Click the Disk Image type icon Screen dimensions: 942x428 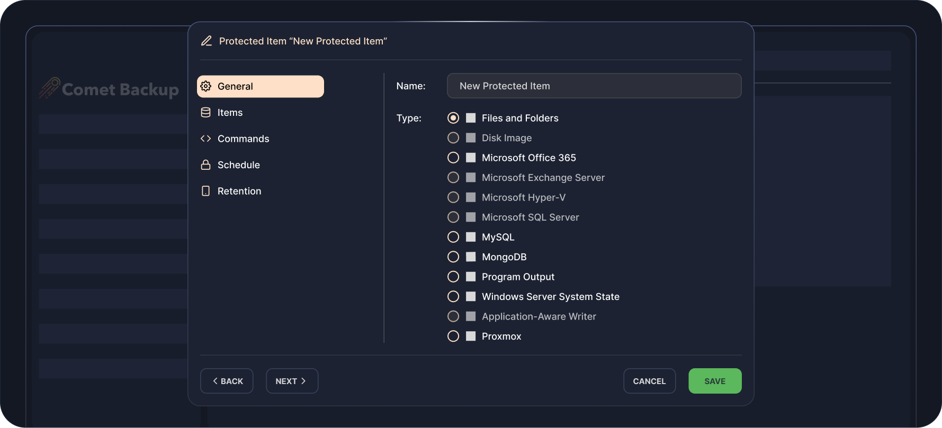471,138
